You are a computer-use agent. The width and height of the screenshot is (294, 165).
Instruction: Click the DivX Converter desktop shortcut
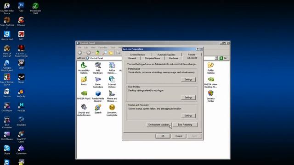(x=7, y=122)
